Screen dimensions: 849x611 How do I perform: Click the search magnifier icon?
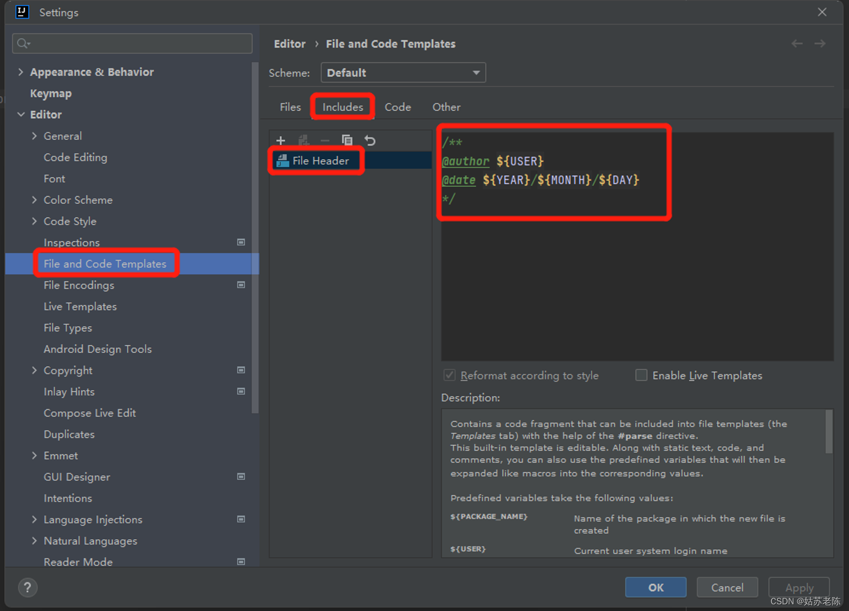23,44
